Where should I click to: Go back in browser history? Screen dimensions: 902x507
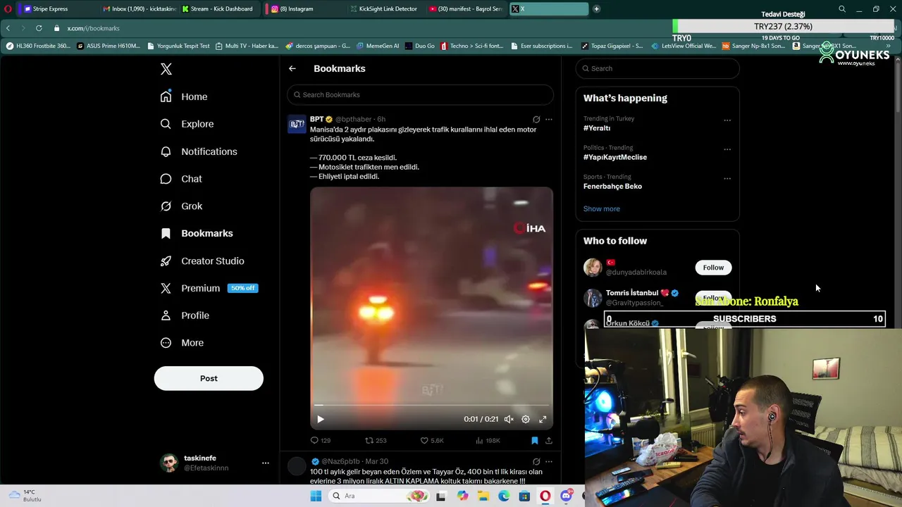pos(8,28)
